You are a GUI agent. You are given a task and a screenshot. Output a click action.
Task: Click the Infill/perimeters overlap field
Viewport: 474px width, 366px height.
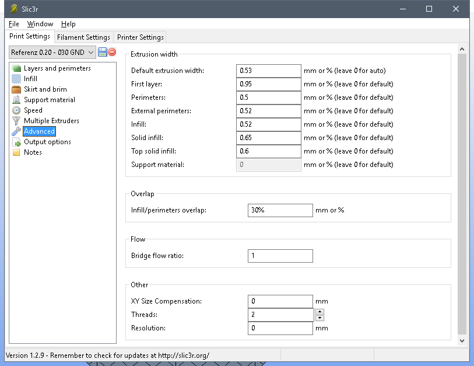[x=280, y=210]
